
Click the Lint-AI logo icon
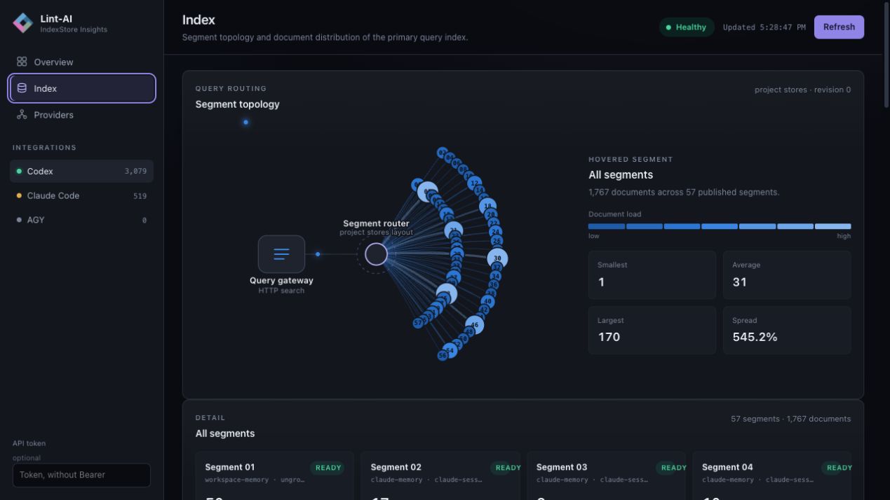(23, 23)
